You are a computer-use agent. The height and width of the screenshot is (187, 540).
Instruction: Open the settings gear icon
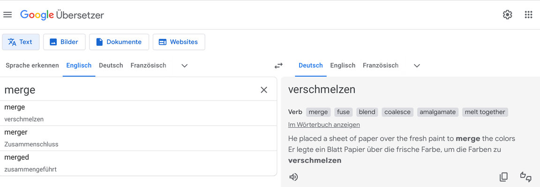tap(507, 15)
